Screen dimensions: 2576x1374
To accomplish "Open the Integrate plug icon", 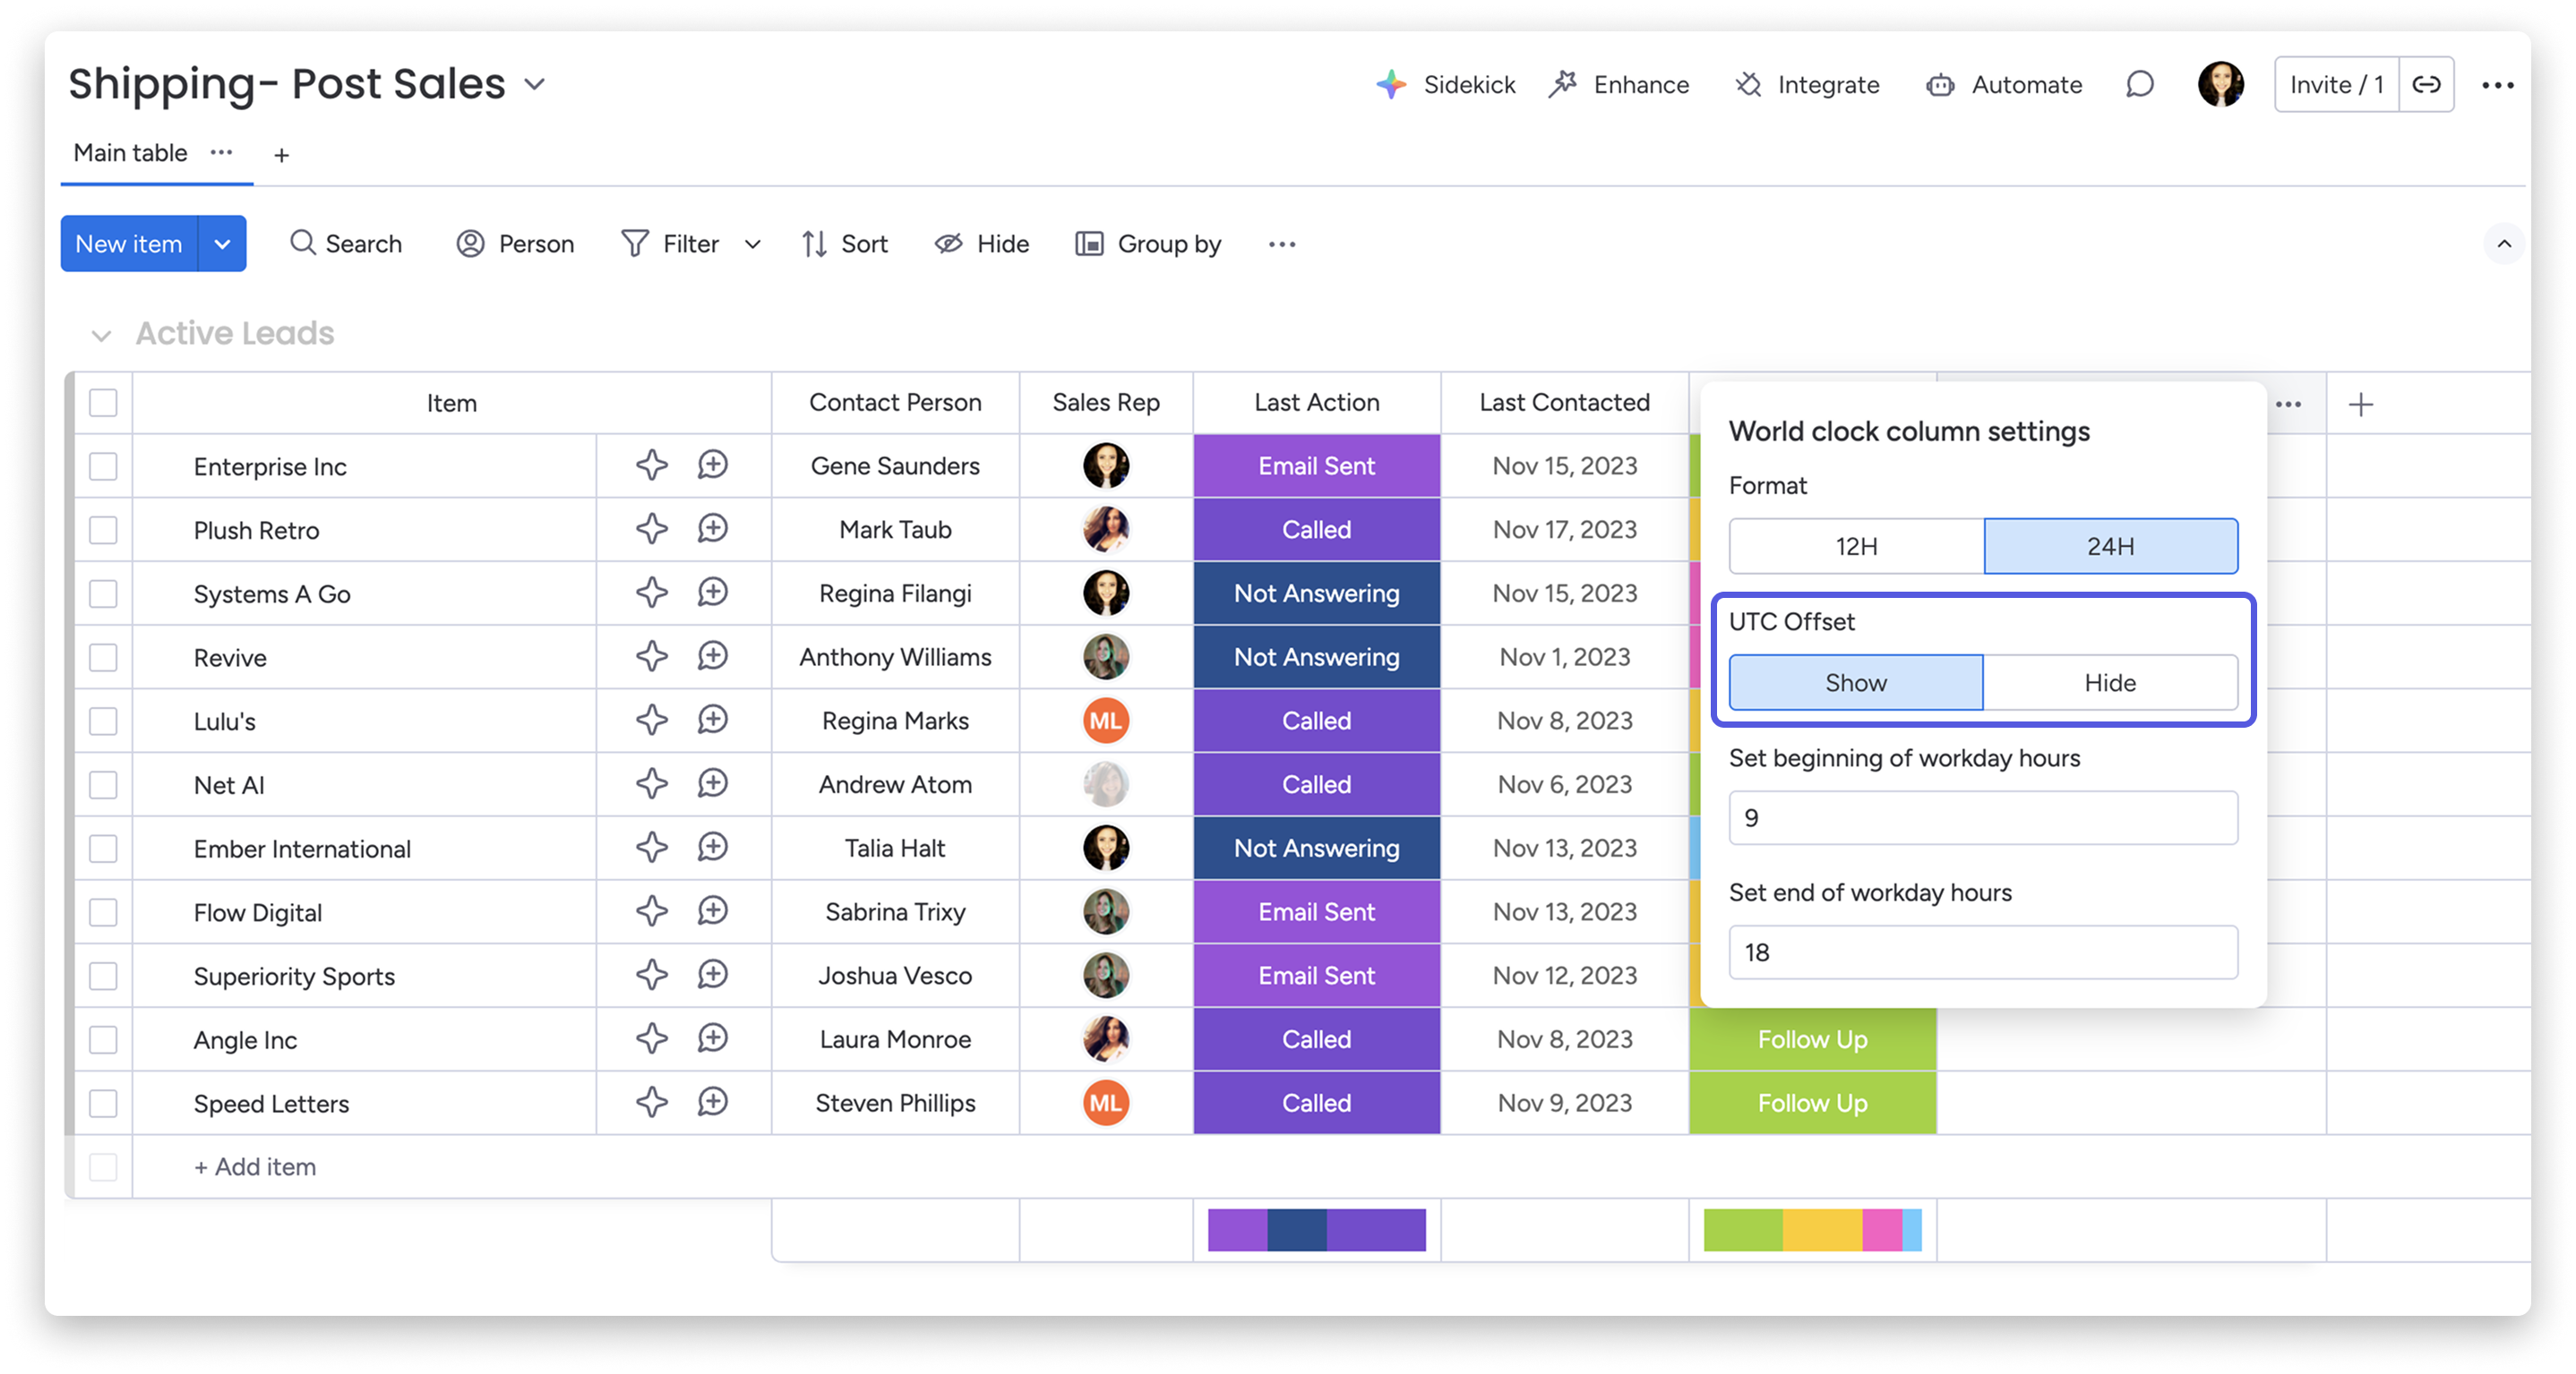I will [1748, 85].
